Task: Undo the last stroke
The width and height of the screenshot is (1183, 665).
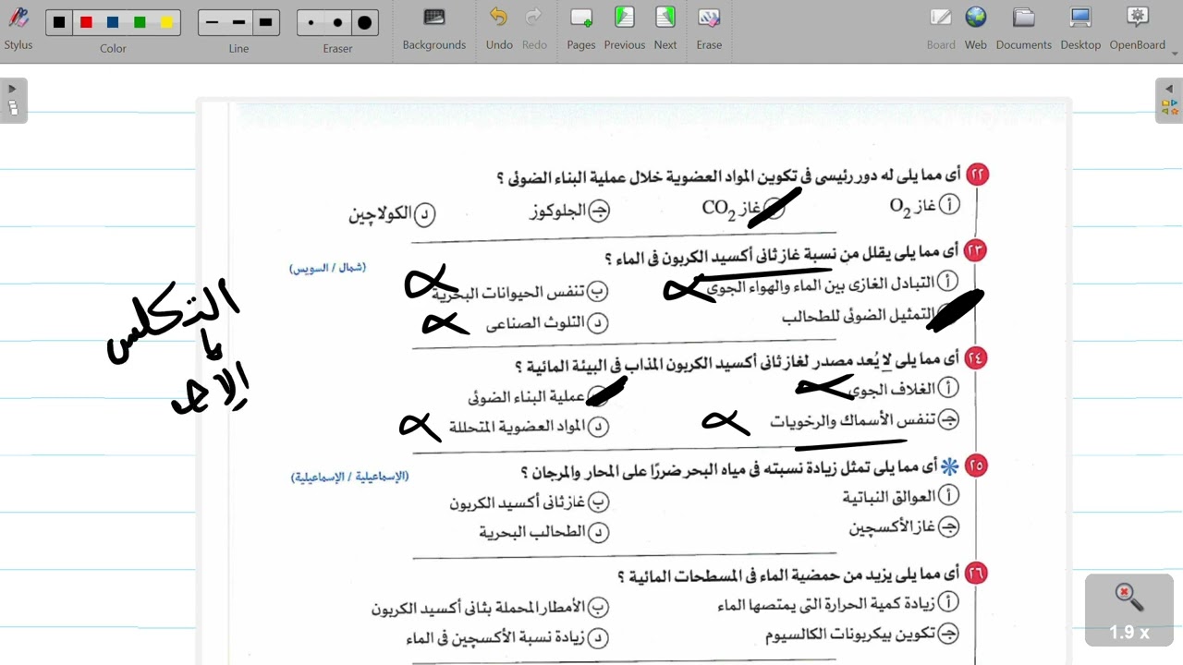Action: tap(499, 28)
